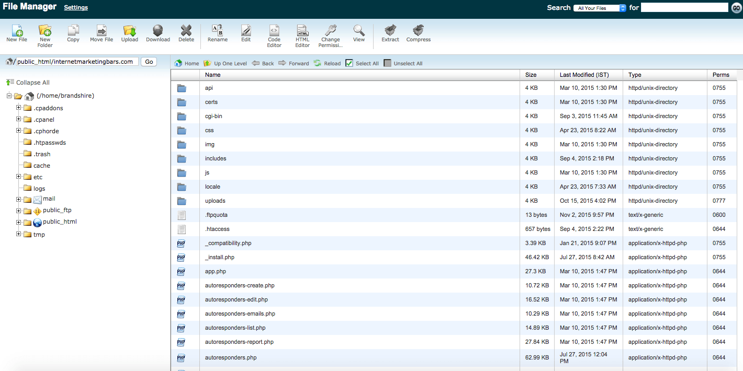Click the 0777 permissions of uploads
Viewport: 743px width, 371px height.
coord(719,201)
